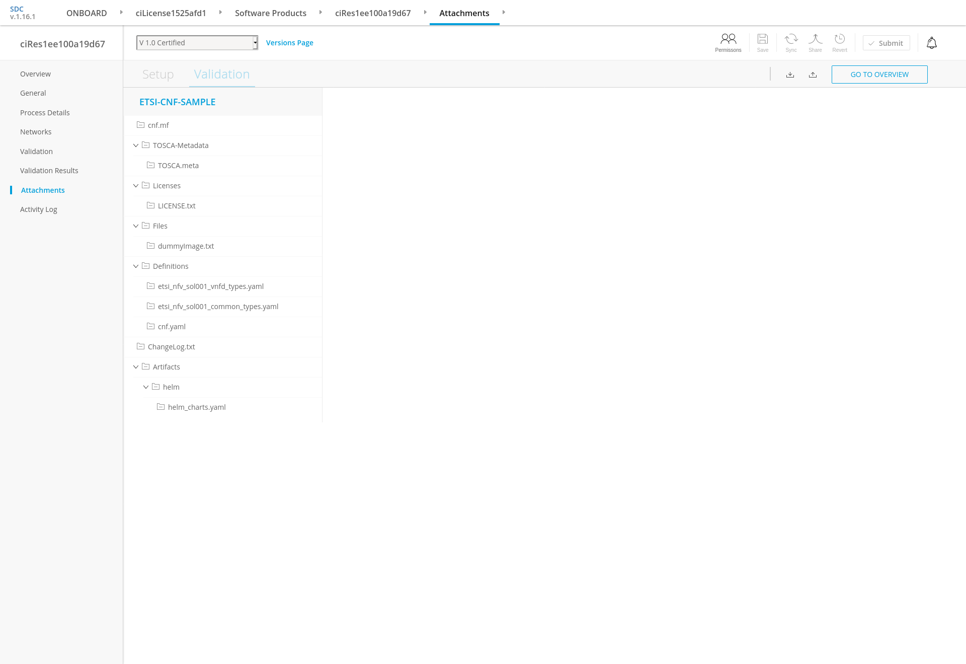Switch to the Setup tab
This screenshot has height=664, width=966.
click(158, 75)
